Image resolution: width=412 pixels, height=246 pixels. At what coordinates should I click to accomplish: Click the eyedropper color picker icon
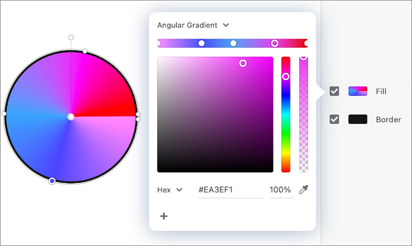pos(303,190)
